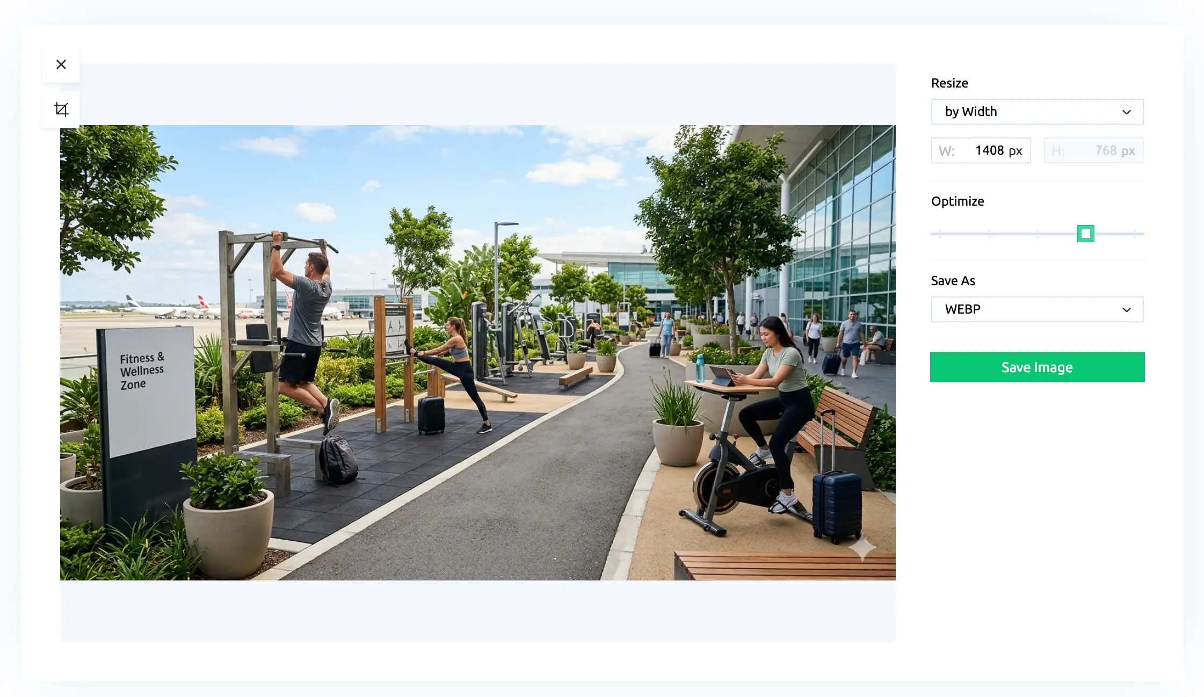Click the green Save Image button
Viewport: 1204px width, 697px height.
coord(1037,367)
